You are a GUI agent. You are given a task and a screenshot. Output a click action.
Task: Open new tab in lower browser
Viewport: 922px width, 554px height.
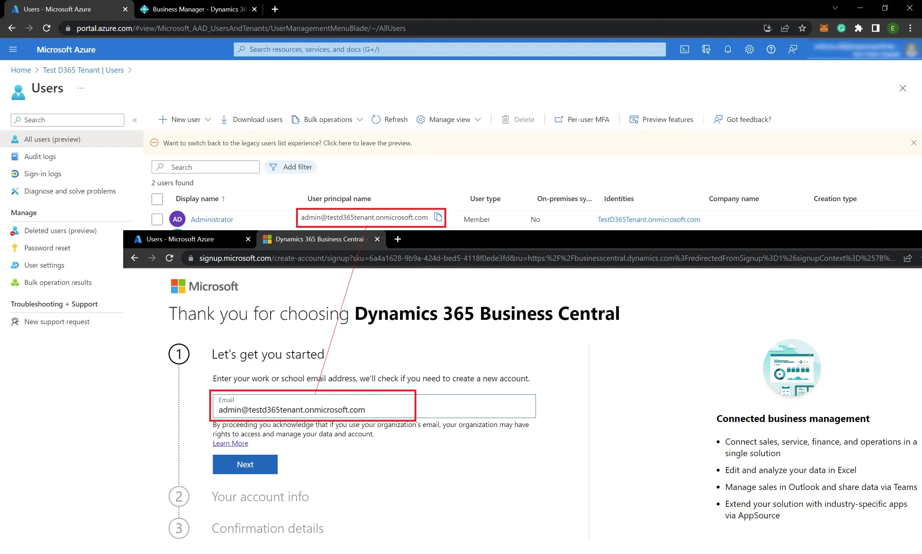pyautogui.click(x=398, y=239)
